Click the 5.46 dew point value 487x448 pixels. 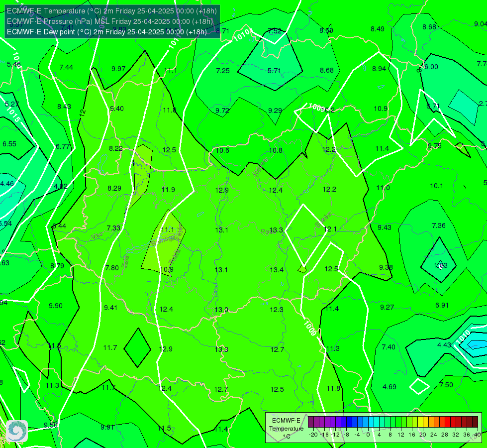coord(13,64)
